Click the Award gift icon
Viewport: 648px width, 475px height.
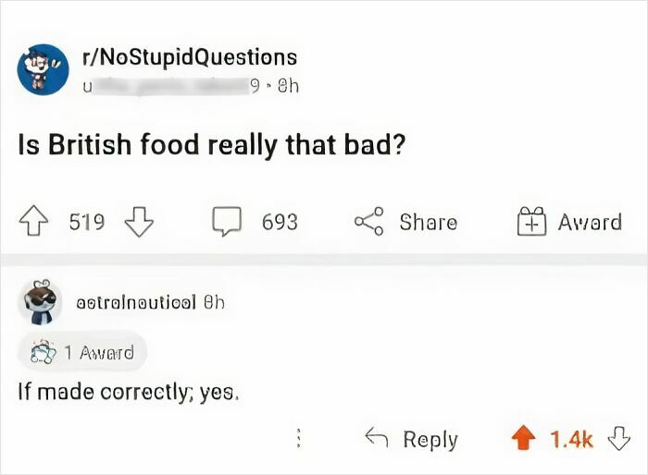[530, 222]
